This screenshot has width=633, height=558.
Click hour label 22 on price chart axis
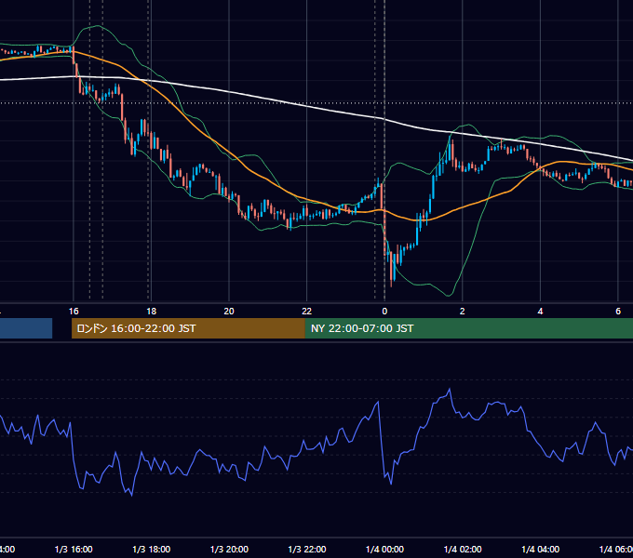[307, 312]
